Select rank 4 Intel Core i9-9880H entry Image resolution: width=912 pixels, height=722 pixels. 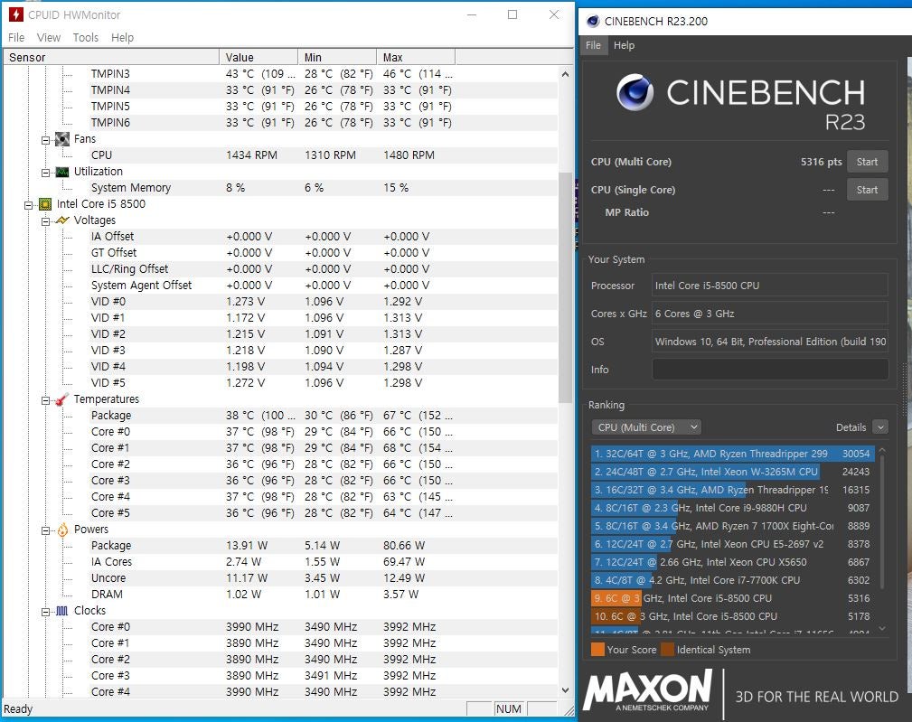pos(732,508)
